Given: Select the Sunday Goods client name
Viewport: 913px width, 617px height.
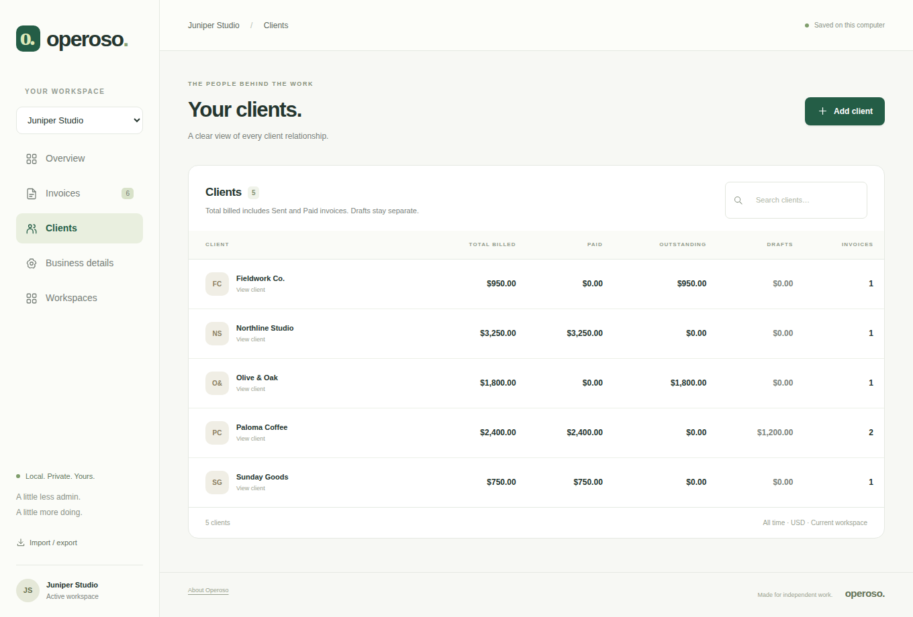Looking at the screenshot, I should 262,477.
